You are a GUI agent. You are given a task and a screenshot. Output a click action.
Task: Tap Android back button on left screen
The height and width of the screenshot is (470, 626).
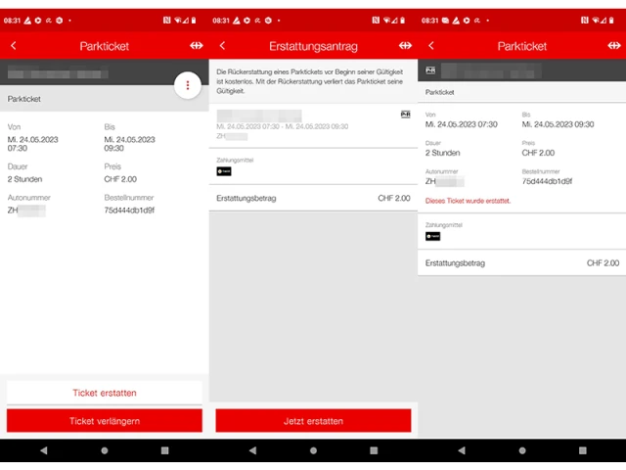(x=43, y=450)
